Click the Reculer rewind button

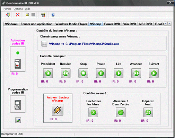(65, 73)
